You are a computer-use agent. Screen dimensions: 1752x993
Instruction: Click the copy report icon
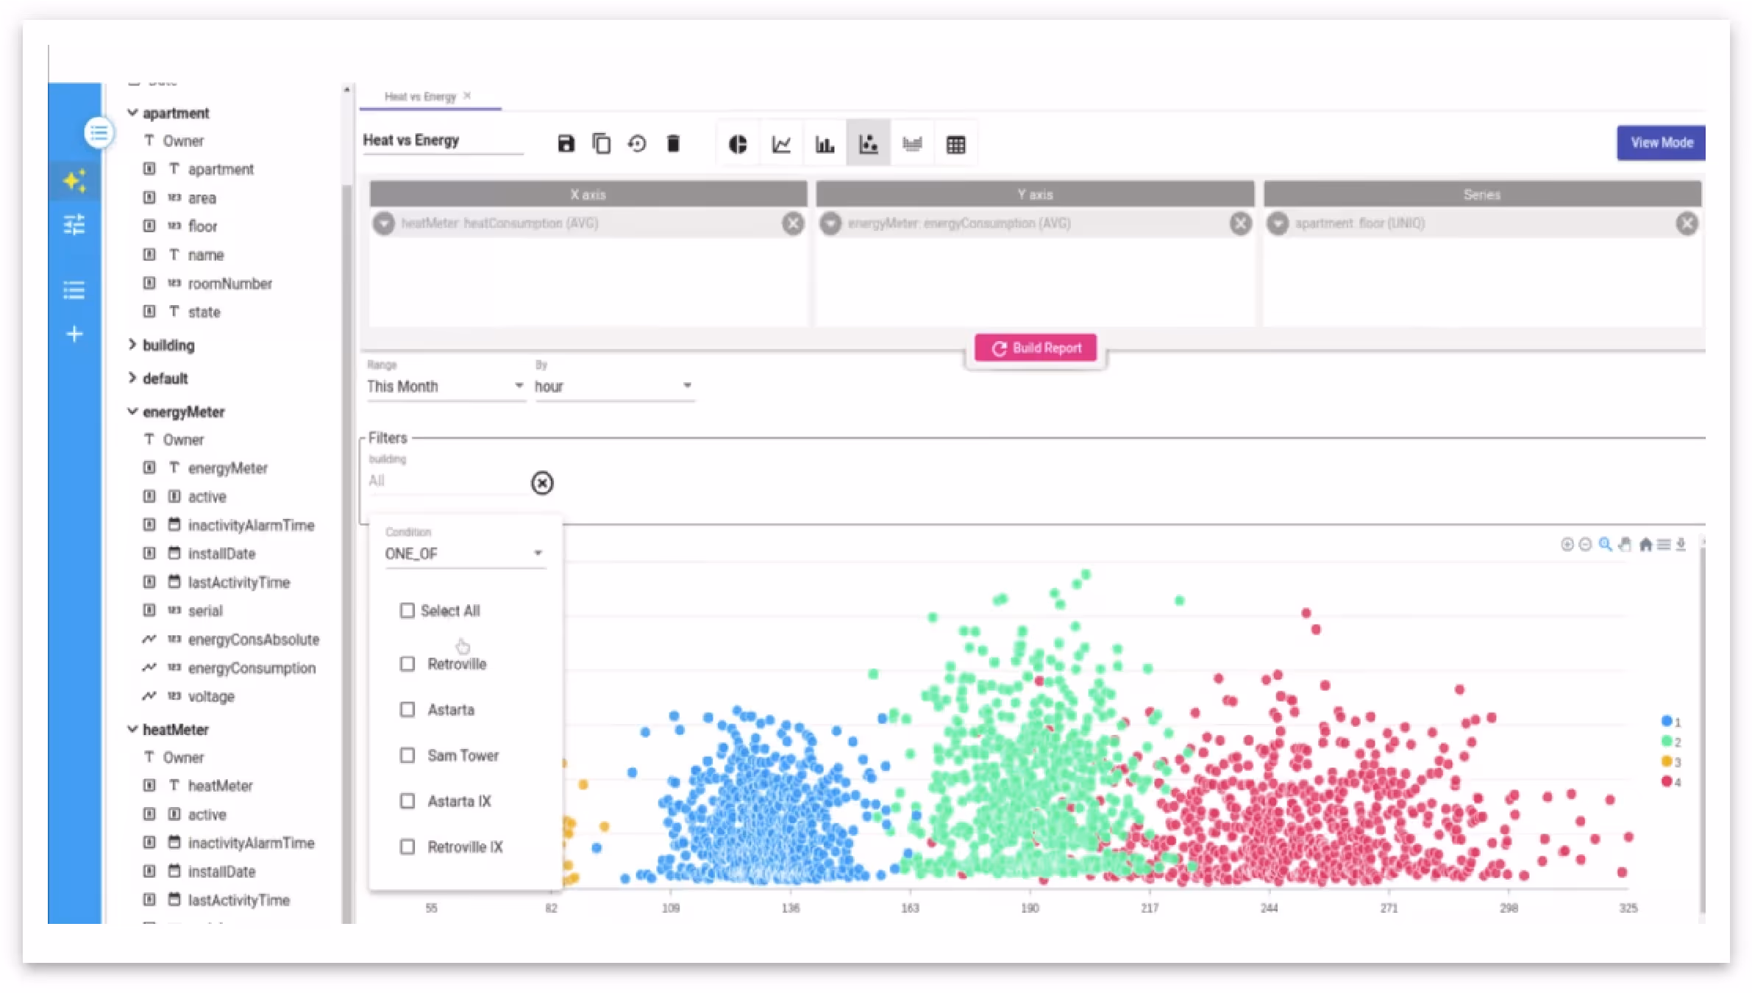tap(601, 143)
